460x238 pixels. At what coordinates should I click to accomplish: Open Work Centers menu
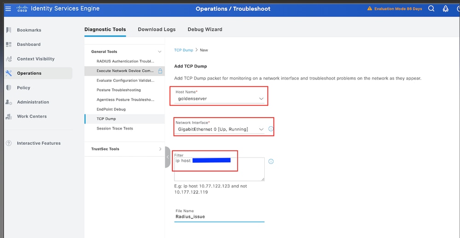pos(32,117)
